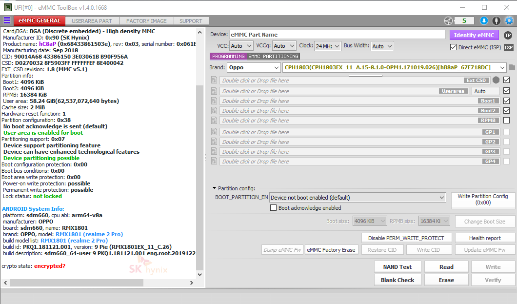
Task: Click the Identify eMMC button
Action: pyautogui.click(x=474, y=35)
